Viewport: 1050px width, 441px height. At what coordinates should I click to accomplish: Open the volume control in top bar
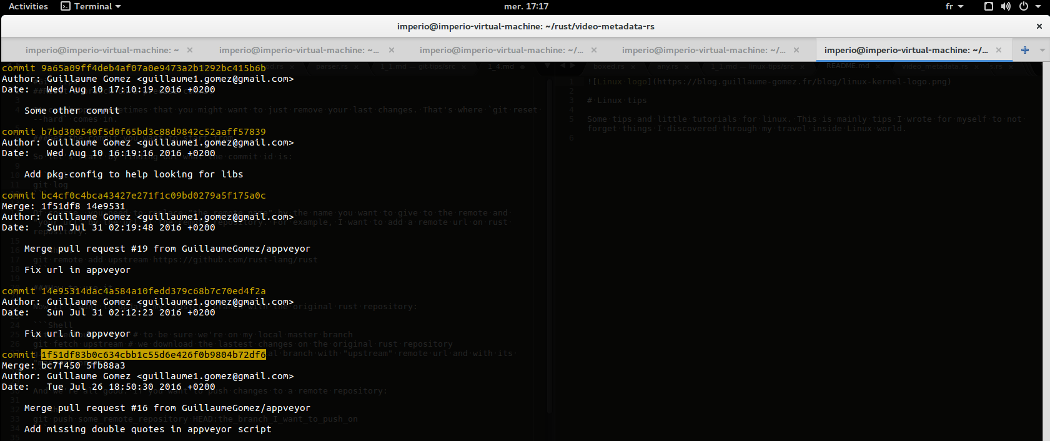1006,6
